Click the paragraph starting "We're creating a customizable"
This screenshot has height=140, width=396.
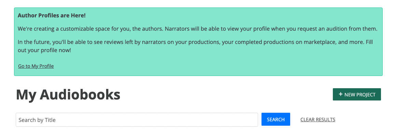197,29
